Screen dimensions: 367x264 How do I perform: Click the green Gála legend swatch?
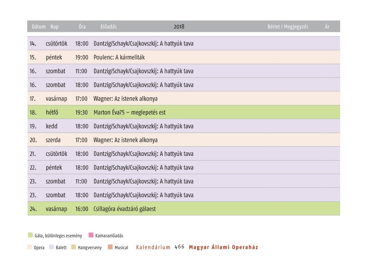[x=30, y=235]
